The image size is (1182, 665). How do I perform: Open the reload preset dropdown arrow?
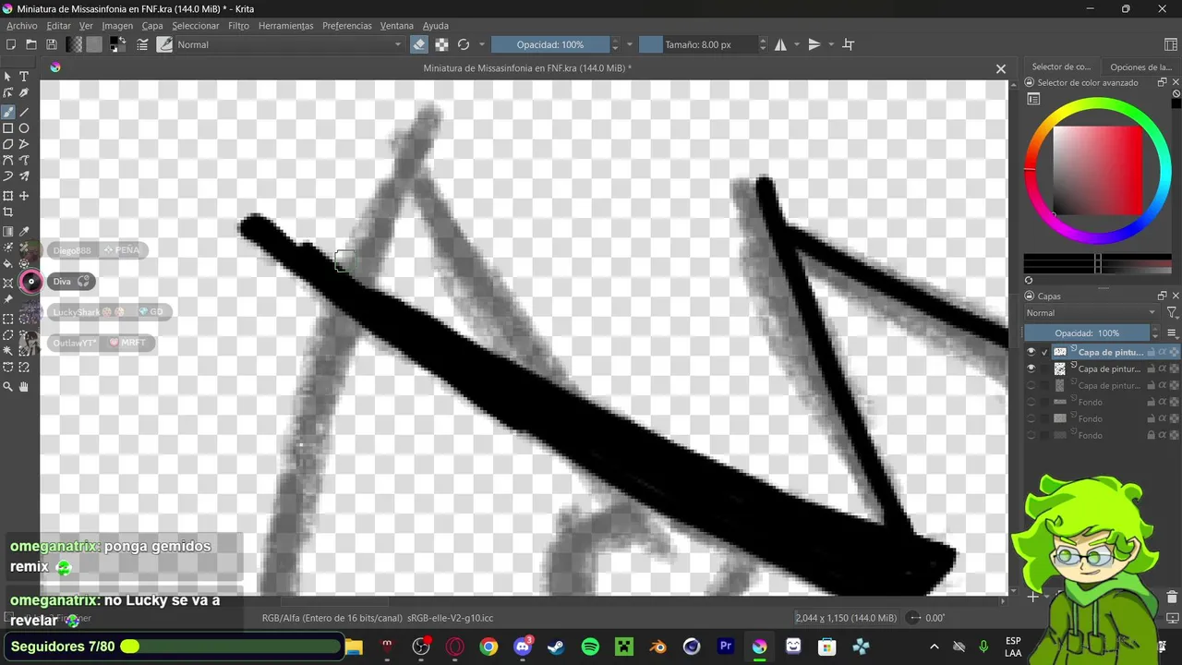pos(481,44)
